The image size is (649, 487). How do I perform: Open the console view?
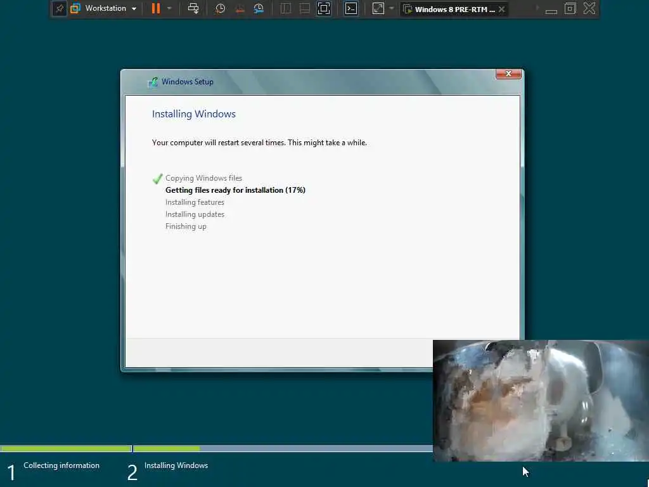click(351, 8)
